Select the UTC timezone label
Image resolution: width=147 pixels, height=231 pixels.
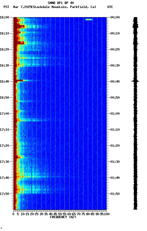[x=110, y=7]
